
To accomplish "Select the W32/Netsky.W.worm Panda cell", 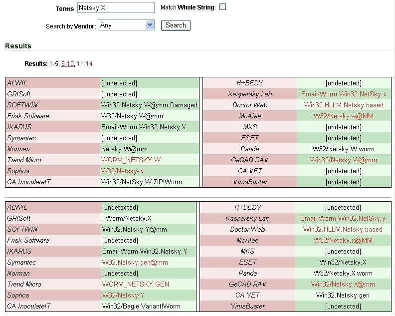I will [x=344, y=149].
